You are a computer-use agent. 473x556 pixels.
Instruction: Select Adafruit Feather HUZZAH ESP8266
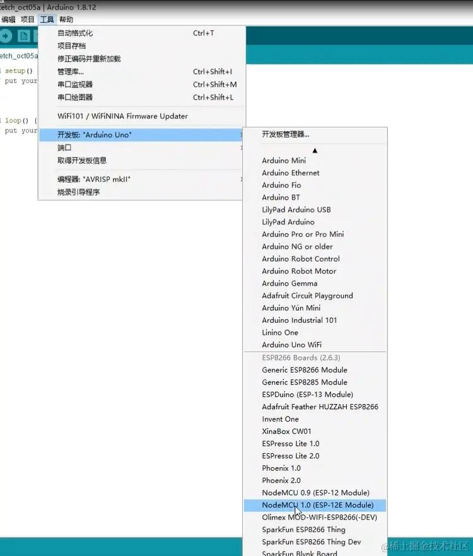[315, 407]
